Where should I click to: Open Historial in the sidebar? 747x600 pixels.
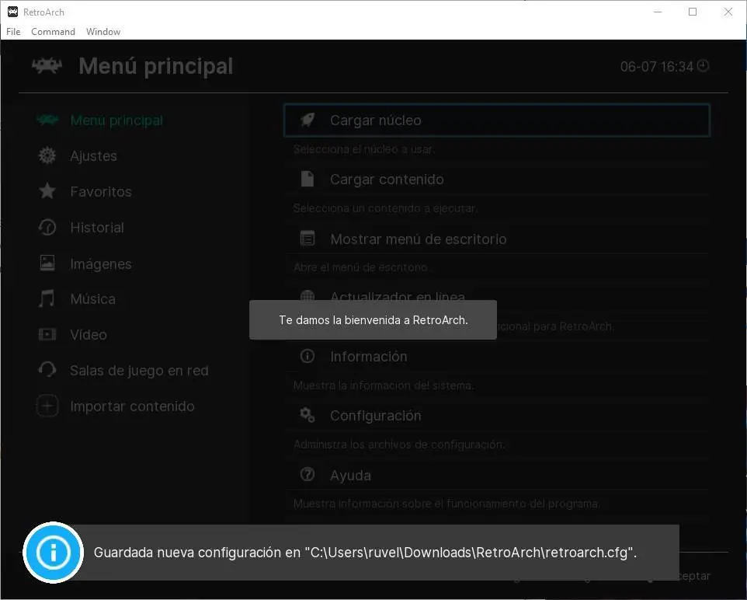pos(97,228)
